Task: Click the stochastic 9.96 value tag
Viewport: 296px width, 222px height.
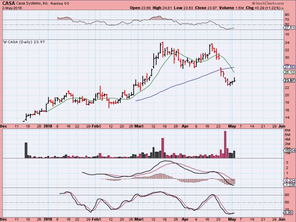Action: click(288, 213)
